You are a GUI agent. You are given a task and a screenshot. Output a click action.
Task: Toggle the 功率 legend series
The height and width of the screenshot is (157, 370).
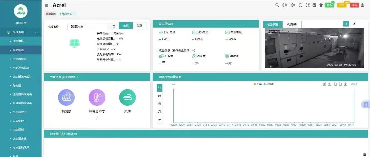tap(258, 84)
